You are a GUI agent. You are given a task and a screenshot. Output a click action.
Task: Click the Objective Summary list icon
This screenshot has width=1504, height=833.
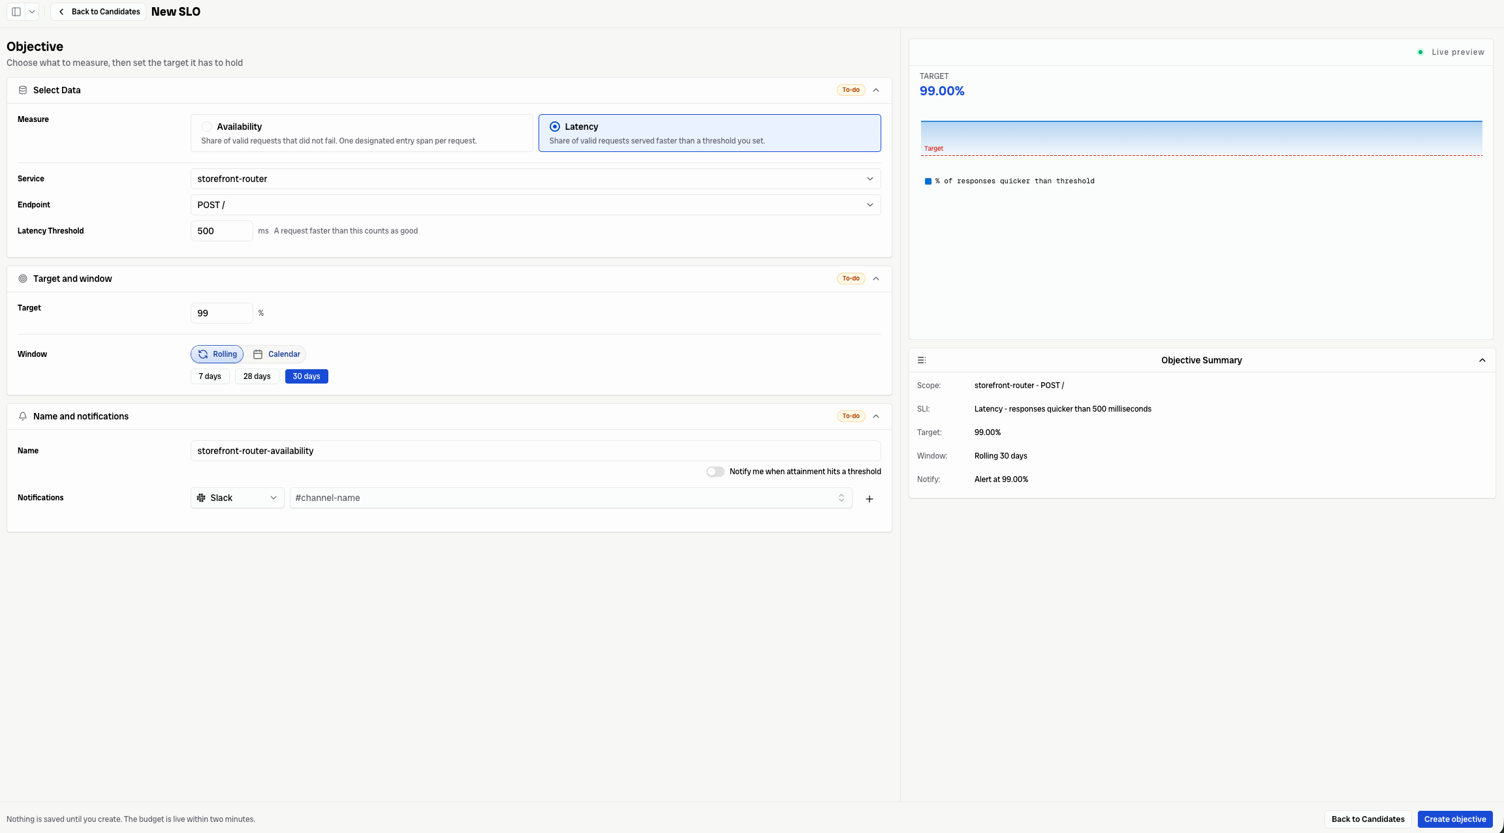tap(922, 360)
